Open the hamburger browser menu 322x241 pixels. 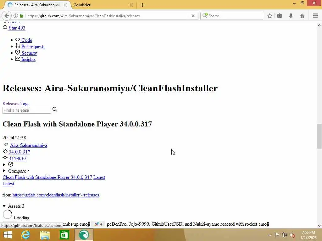pos(315,16)
